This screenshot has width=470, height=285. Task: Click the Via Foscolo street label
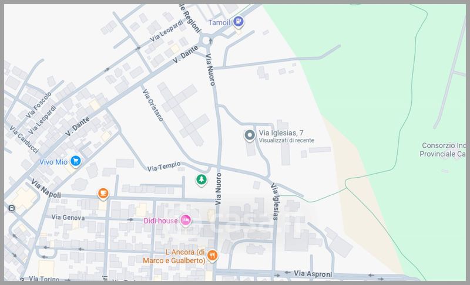(x=39, y=104)
